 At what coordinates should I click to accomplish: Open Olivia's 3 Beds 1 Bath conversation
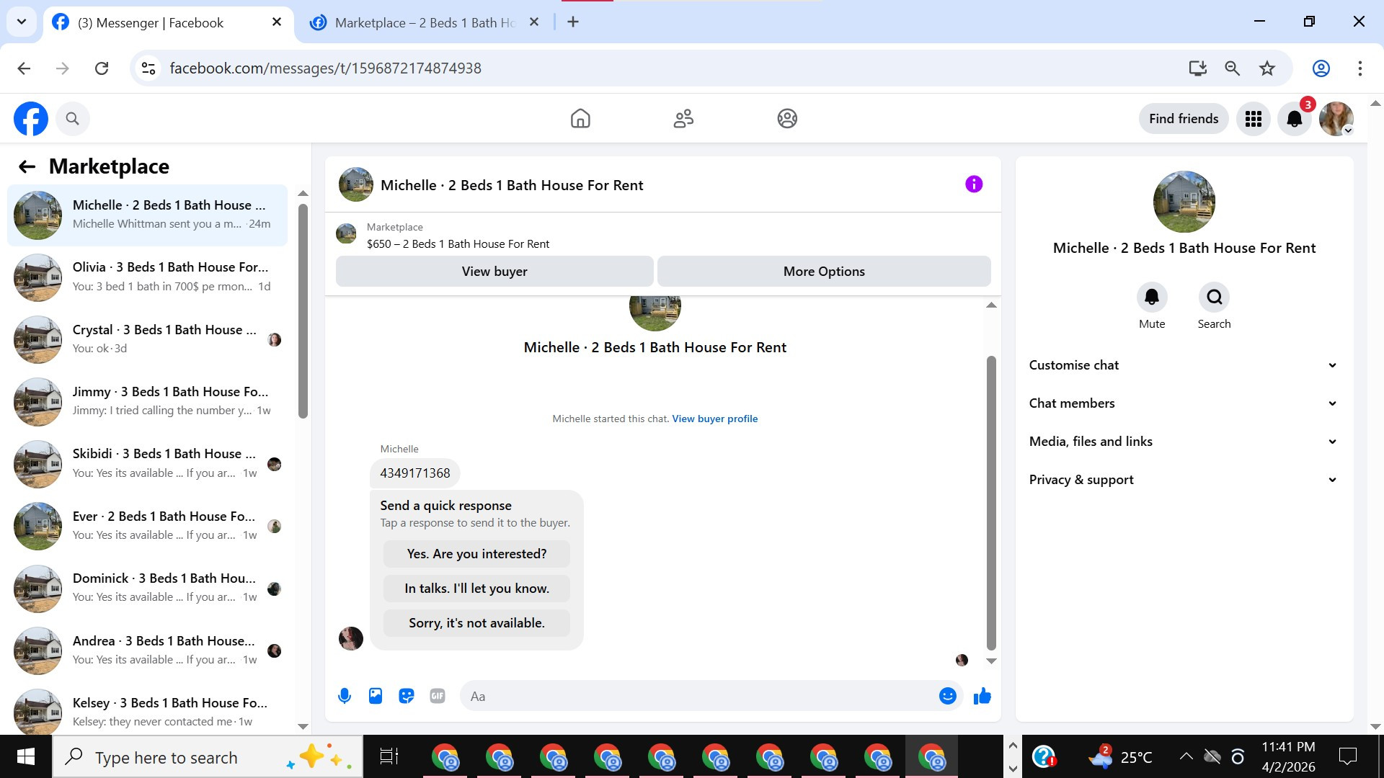click(147, 277)
